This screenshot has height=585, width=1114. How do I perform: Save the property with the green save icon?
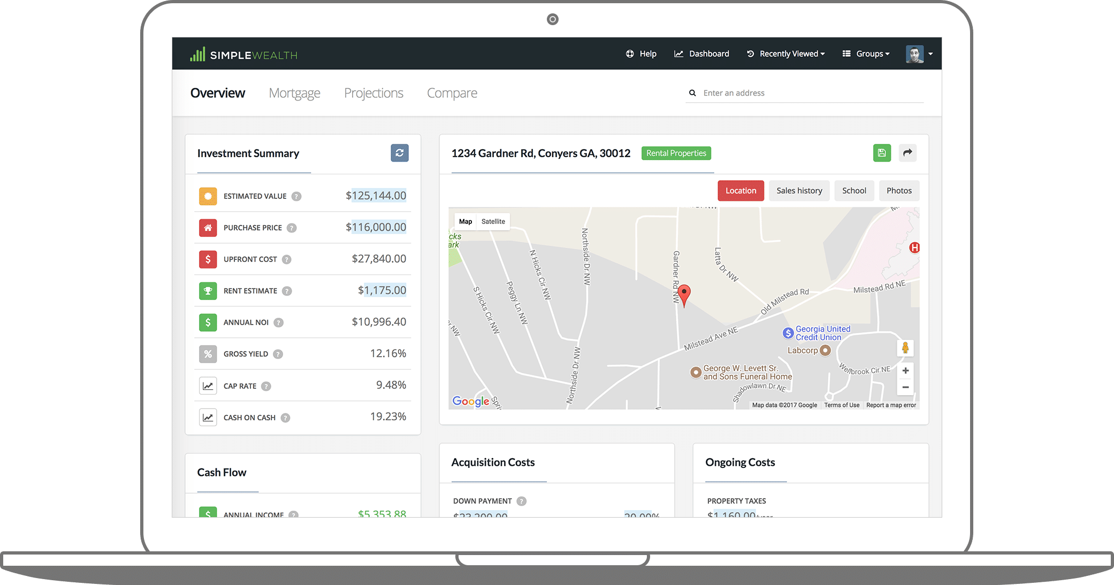point(882,153)
